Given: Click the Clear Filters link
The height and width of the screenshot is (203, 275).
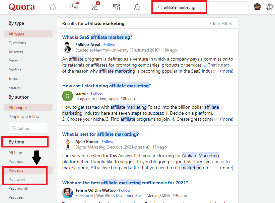Looking at the screenshot, I should click(222, 23).
